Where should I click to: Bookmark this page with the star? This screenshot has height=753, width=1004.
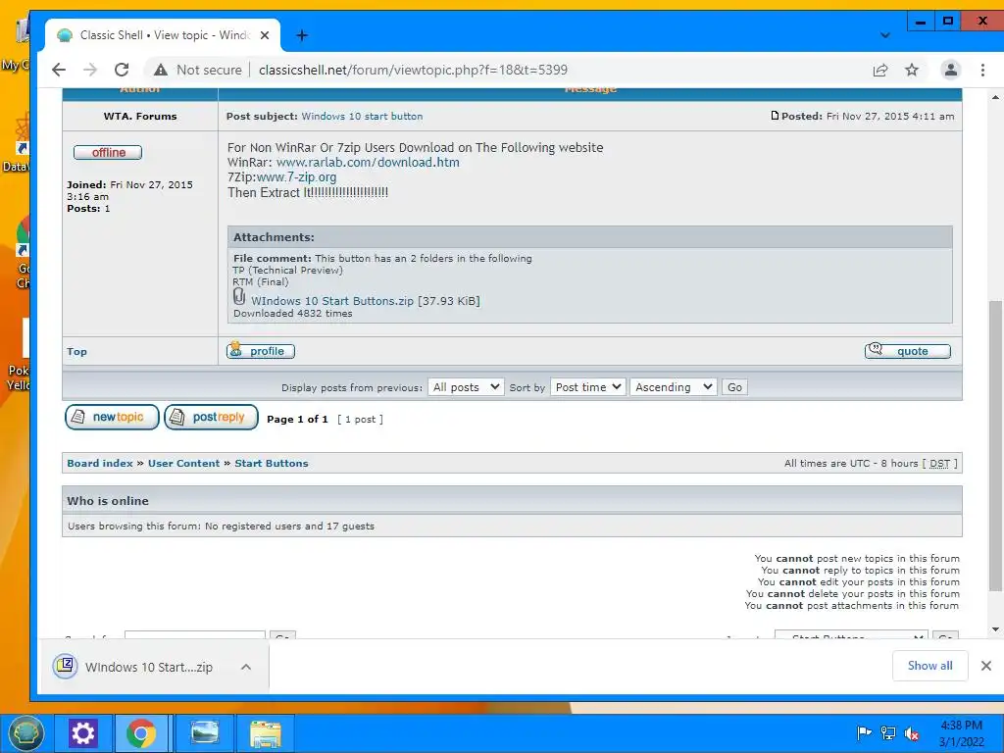coord(912,70)
